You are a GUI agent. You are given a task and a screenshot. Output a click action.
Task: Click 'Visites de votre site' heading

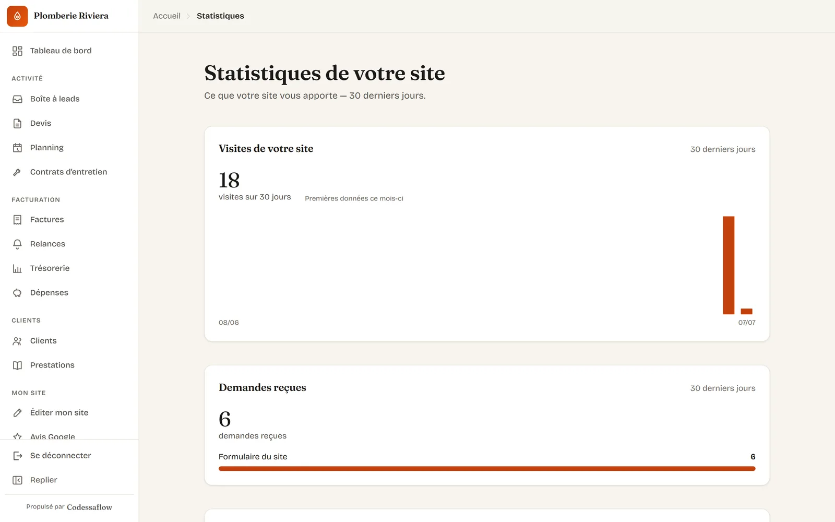click(x=266, y=149)
